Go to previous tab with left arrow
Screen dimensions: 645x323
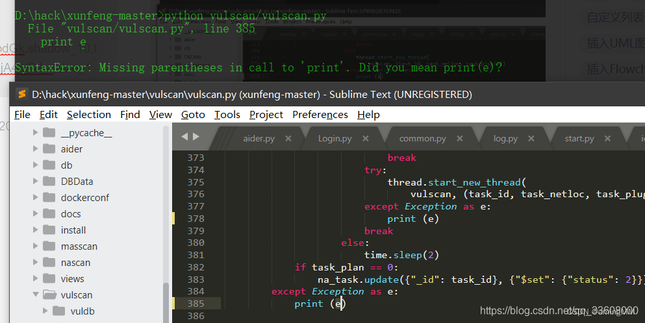[184, 136]
